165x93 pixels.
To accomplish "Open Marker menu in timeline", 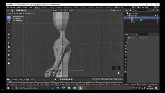I will [x=32, y=79].
